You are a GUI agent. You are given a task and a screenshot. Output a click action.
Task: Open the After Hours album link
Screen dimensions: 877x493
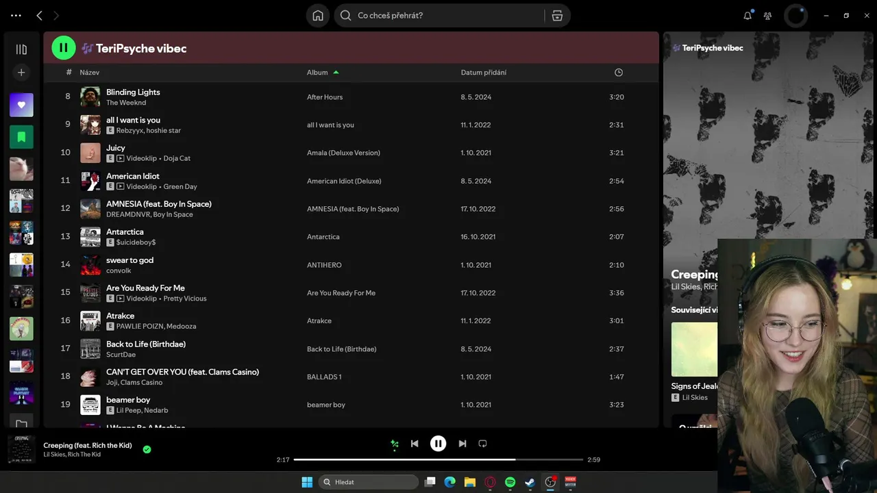325,97
